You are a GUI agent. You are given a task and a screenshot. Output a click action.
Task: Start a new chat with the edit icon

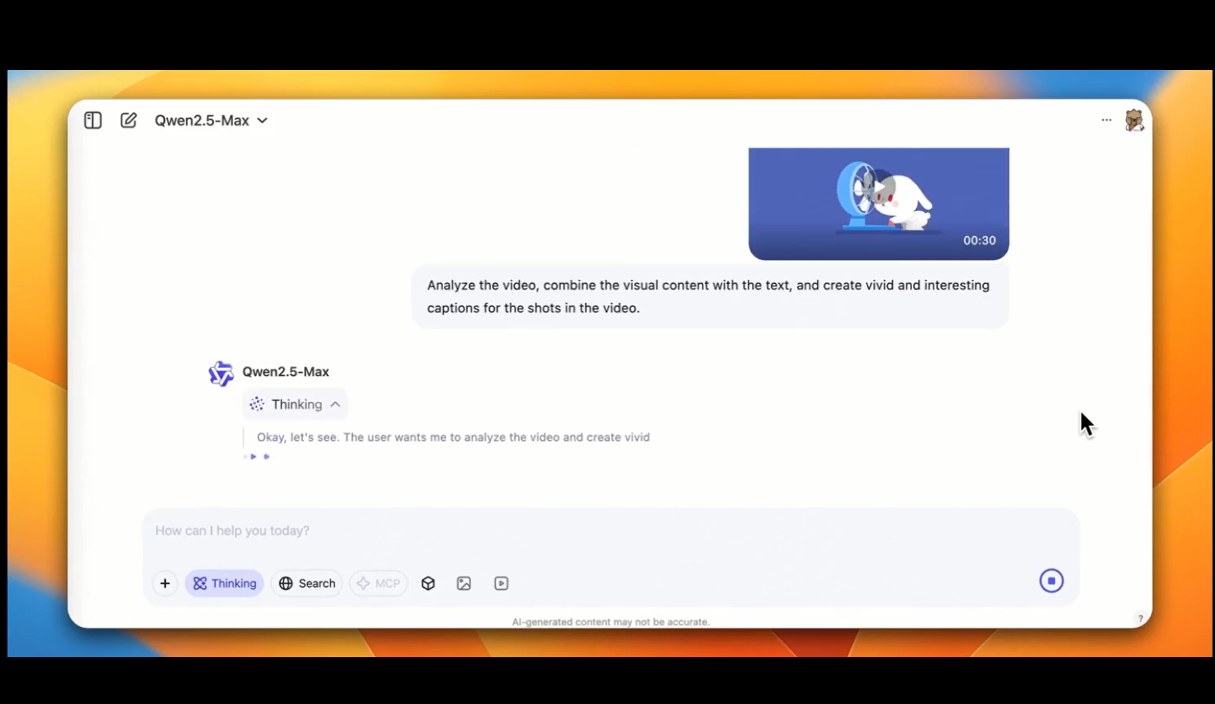[x=129, y=120]
